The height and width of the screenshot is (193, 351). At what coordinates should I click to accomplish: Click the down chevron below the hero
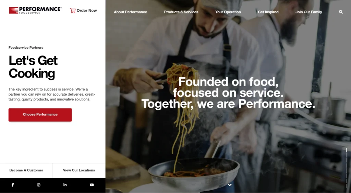pyautogui.click(x=230, y=185)
